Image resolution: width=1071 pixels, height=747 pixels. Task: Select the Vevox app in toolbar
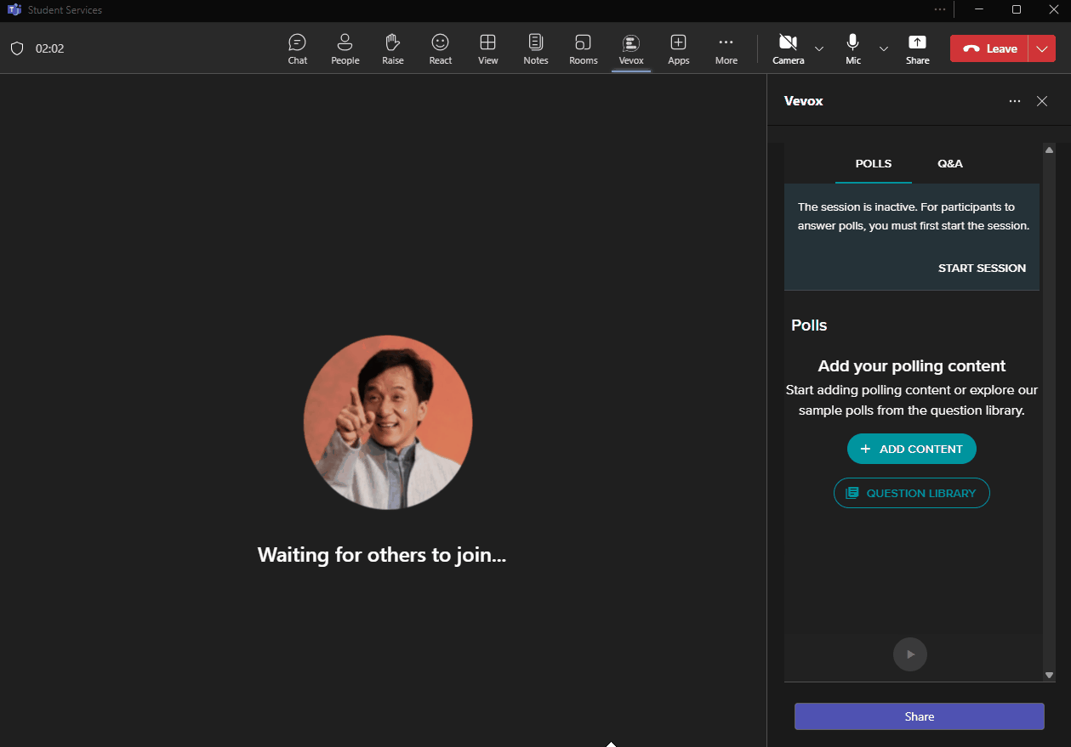coord(631,48)
